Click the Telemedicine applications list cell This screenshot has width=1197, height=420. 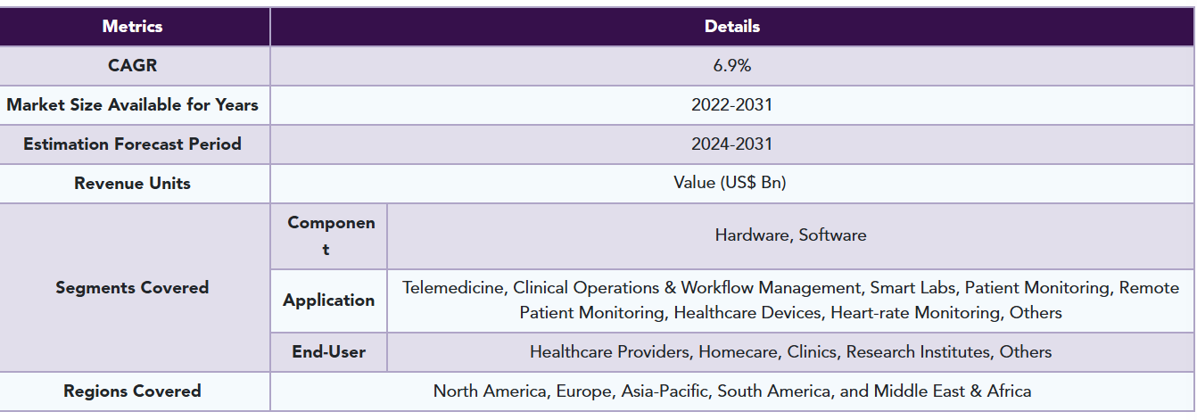coord(790,301)
